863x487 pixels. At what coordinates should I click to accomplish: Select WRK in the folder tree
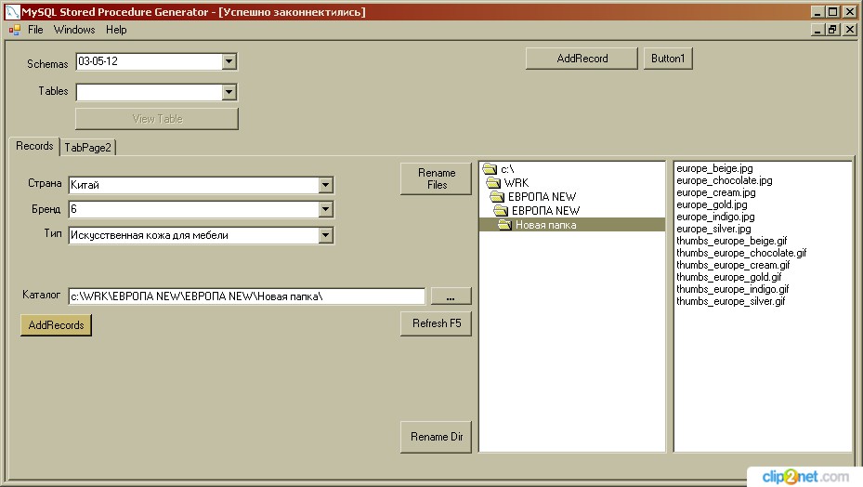[x=516, y=183]
